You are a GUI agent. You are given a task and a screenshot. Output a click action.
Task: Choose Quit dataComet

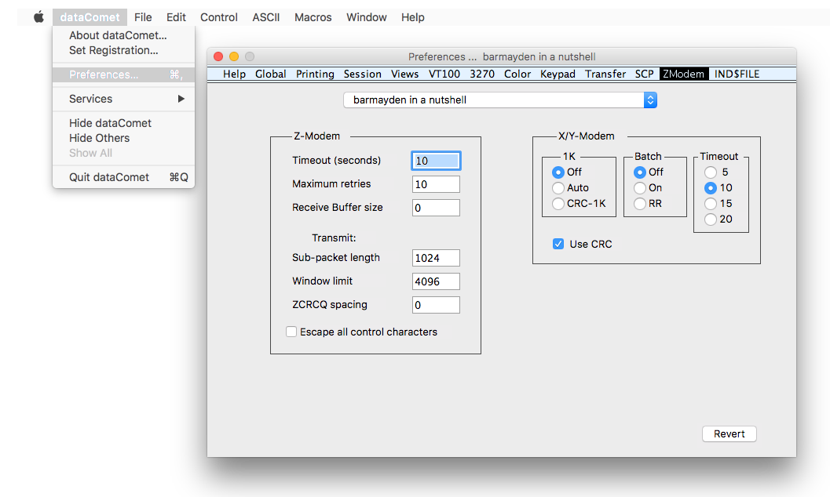click(123, 177)
